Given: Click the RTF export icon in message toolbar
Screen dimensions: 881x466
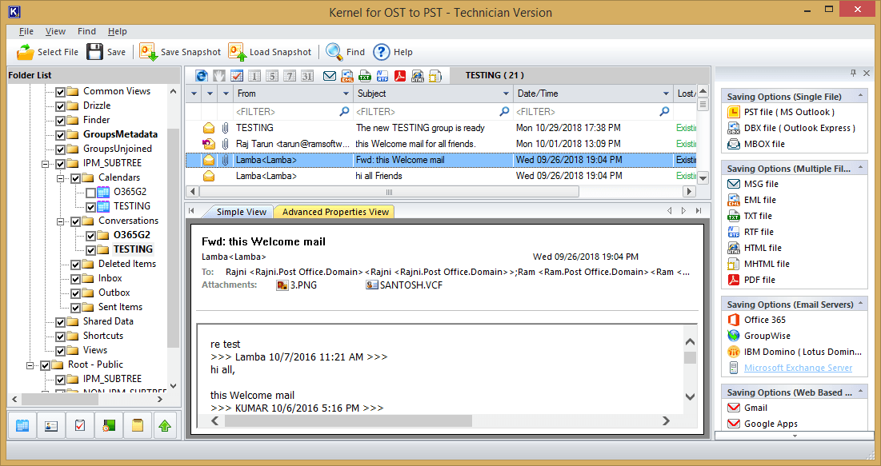Looking at the screenshot, I should pyautogui.click(x=382, y=76).
